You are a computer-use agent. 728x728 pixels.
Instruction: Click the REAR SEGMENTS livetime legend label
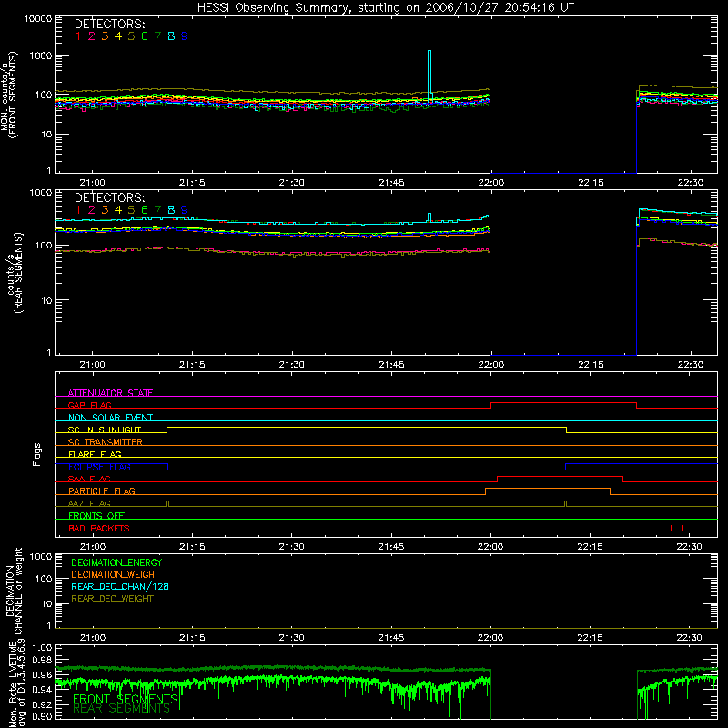tap(122, 709)
